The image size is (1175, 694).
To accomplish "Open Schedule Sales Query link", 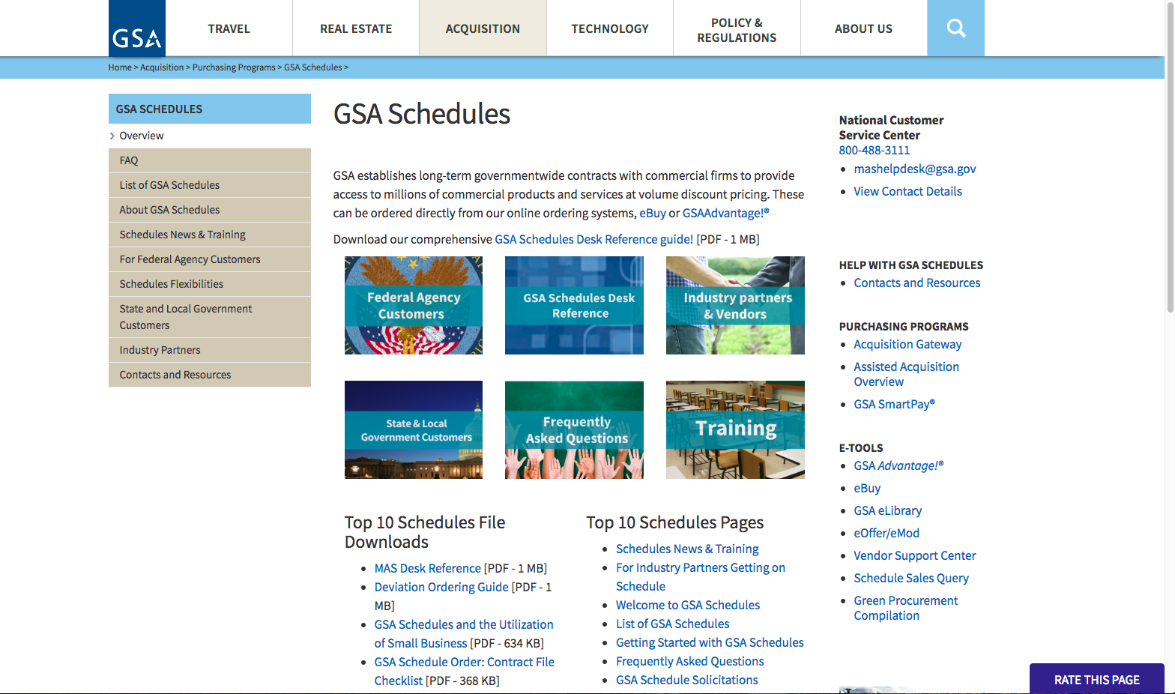I will pyautogui.click(x=911, y=579).
